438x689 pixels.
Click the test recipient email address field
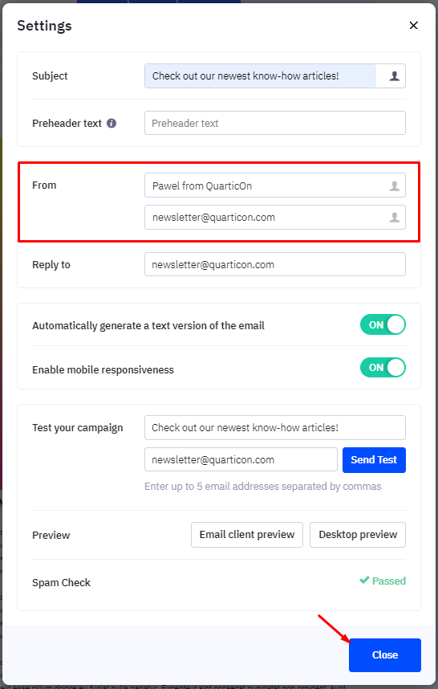(241, 459)
